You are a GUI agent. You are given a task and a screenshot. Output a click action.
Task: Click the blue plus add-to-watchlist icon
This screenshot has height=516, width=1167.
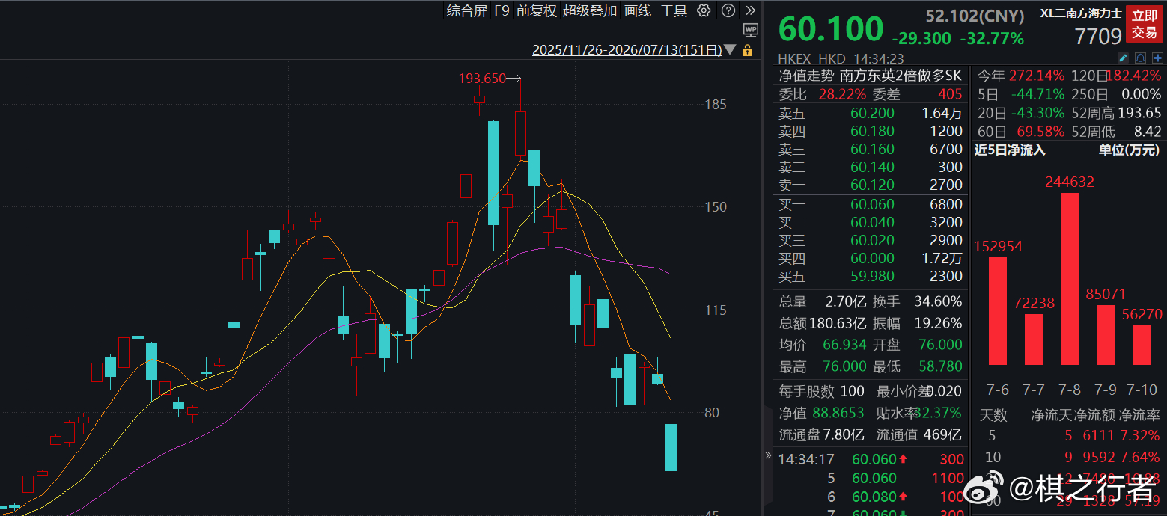coord(1157,58)
